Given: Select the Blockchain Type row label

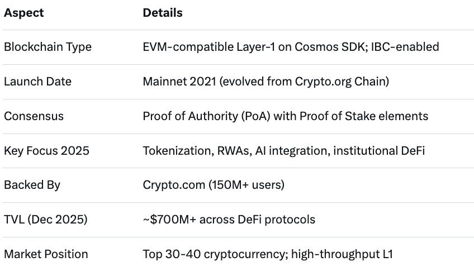Looking at the screenshot, I should coord(48,47).
